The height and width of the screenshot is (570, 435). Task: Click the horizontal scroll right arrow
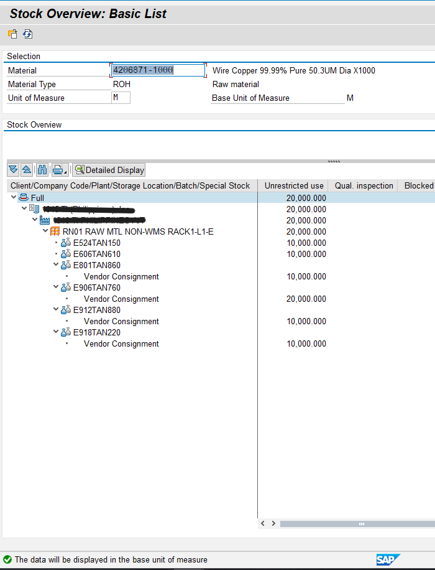coord(273,523)
